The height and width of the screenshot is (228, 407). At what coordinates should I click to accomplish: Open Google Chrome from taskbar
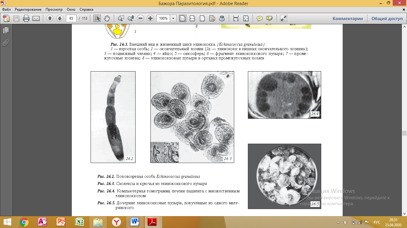pyautogui.click(x=24, y=222)
